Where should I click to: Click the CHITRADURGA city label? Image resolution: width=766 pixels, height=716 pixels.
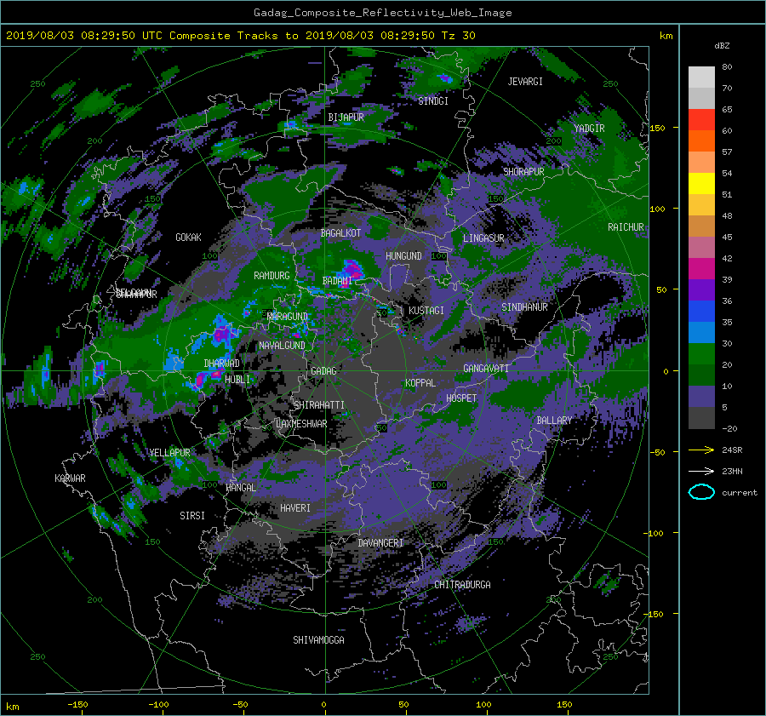[x=462, y=585]
